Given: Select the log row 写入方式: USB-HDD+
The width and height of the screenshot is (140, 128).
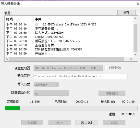Looking at the screenshot, I should (69, 33).
